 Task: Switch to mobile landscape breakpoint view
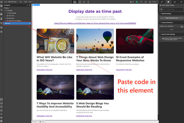[84, 2]
